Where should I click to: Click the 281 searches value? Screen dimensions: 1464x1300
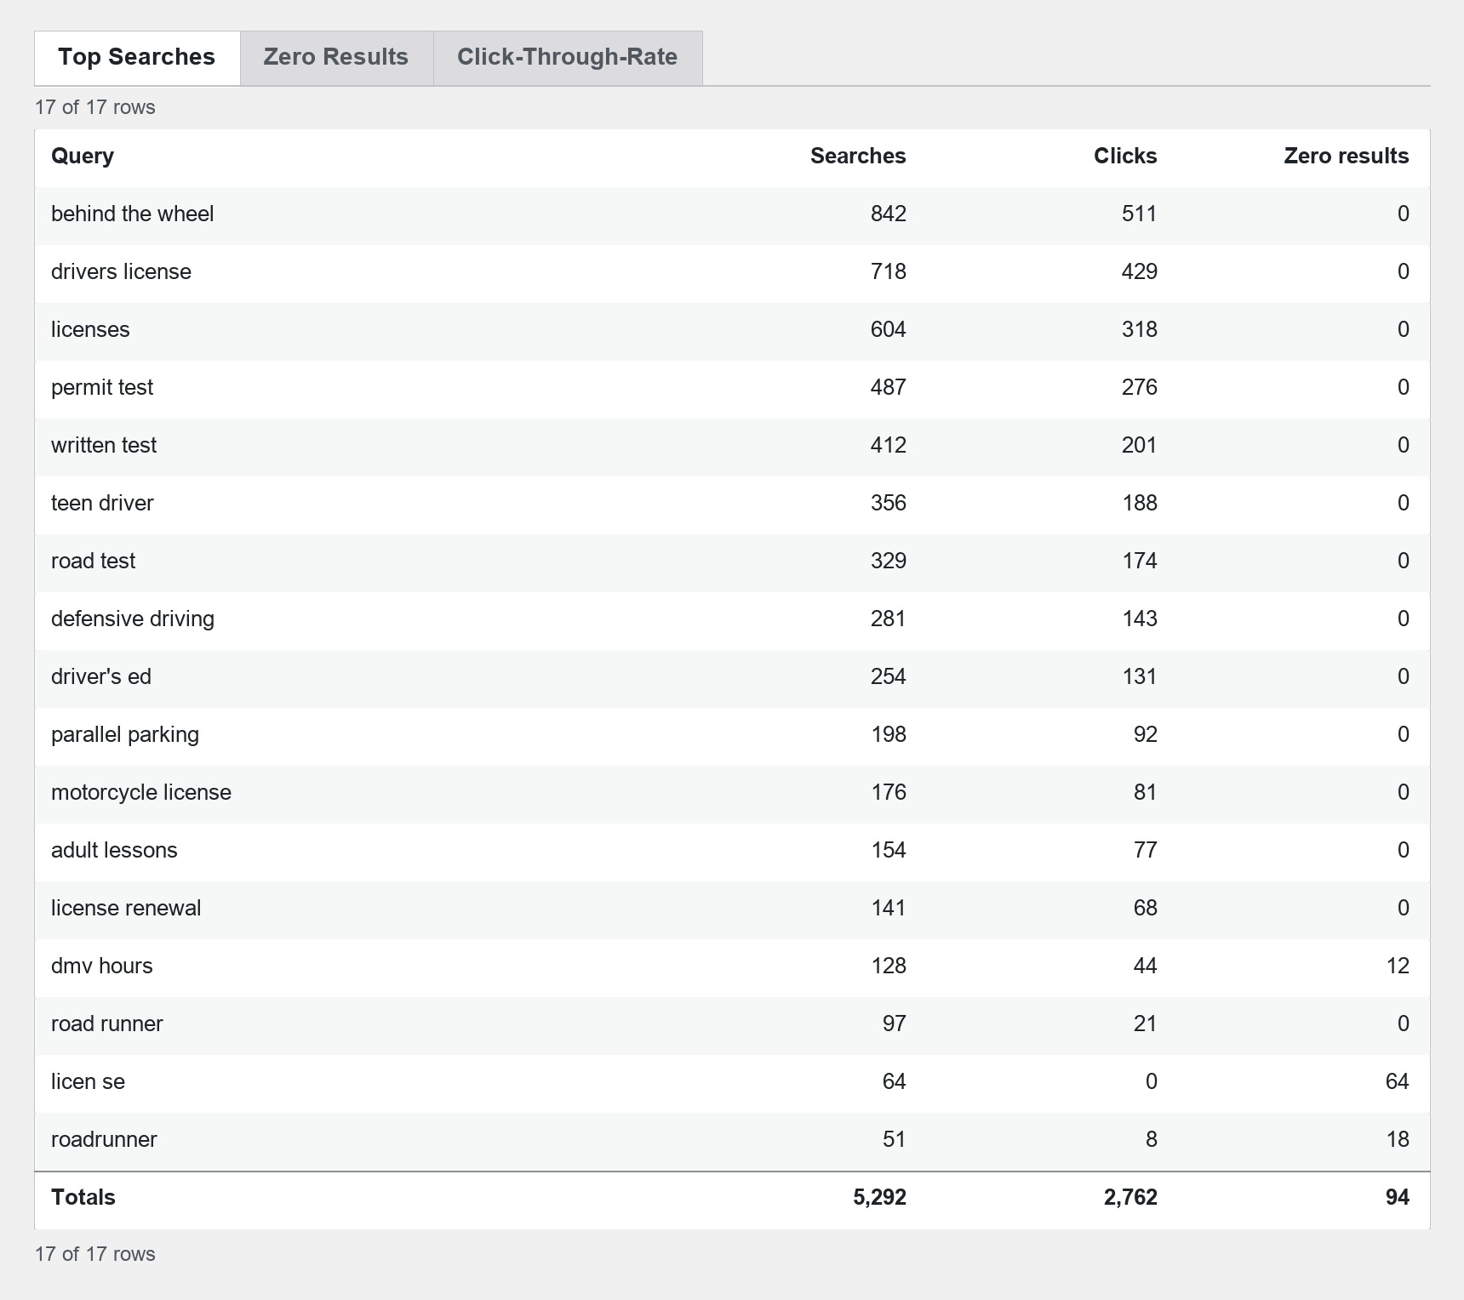click(889, 619)
